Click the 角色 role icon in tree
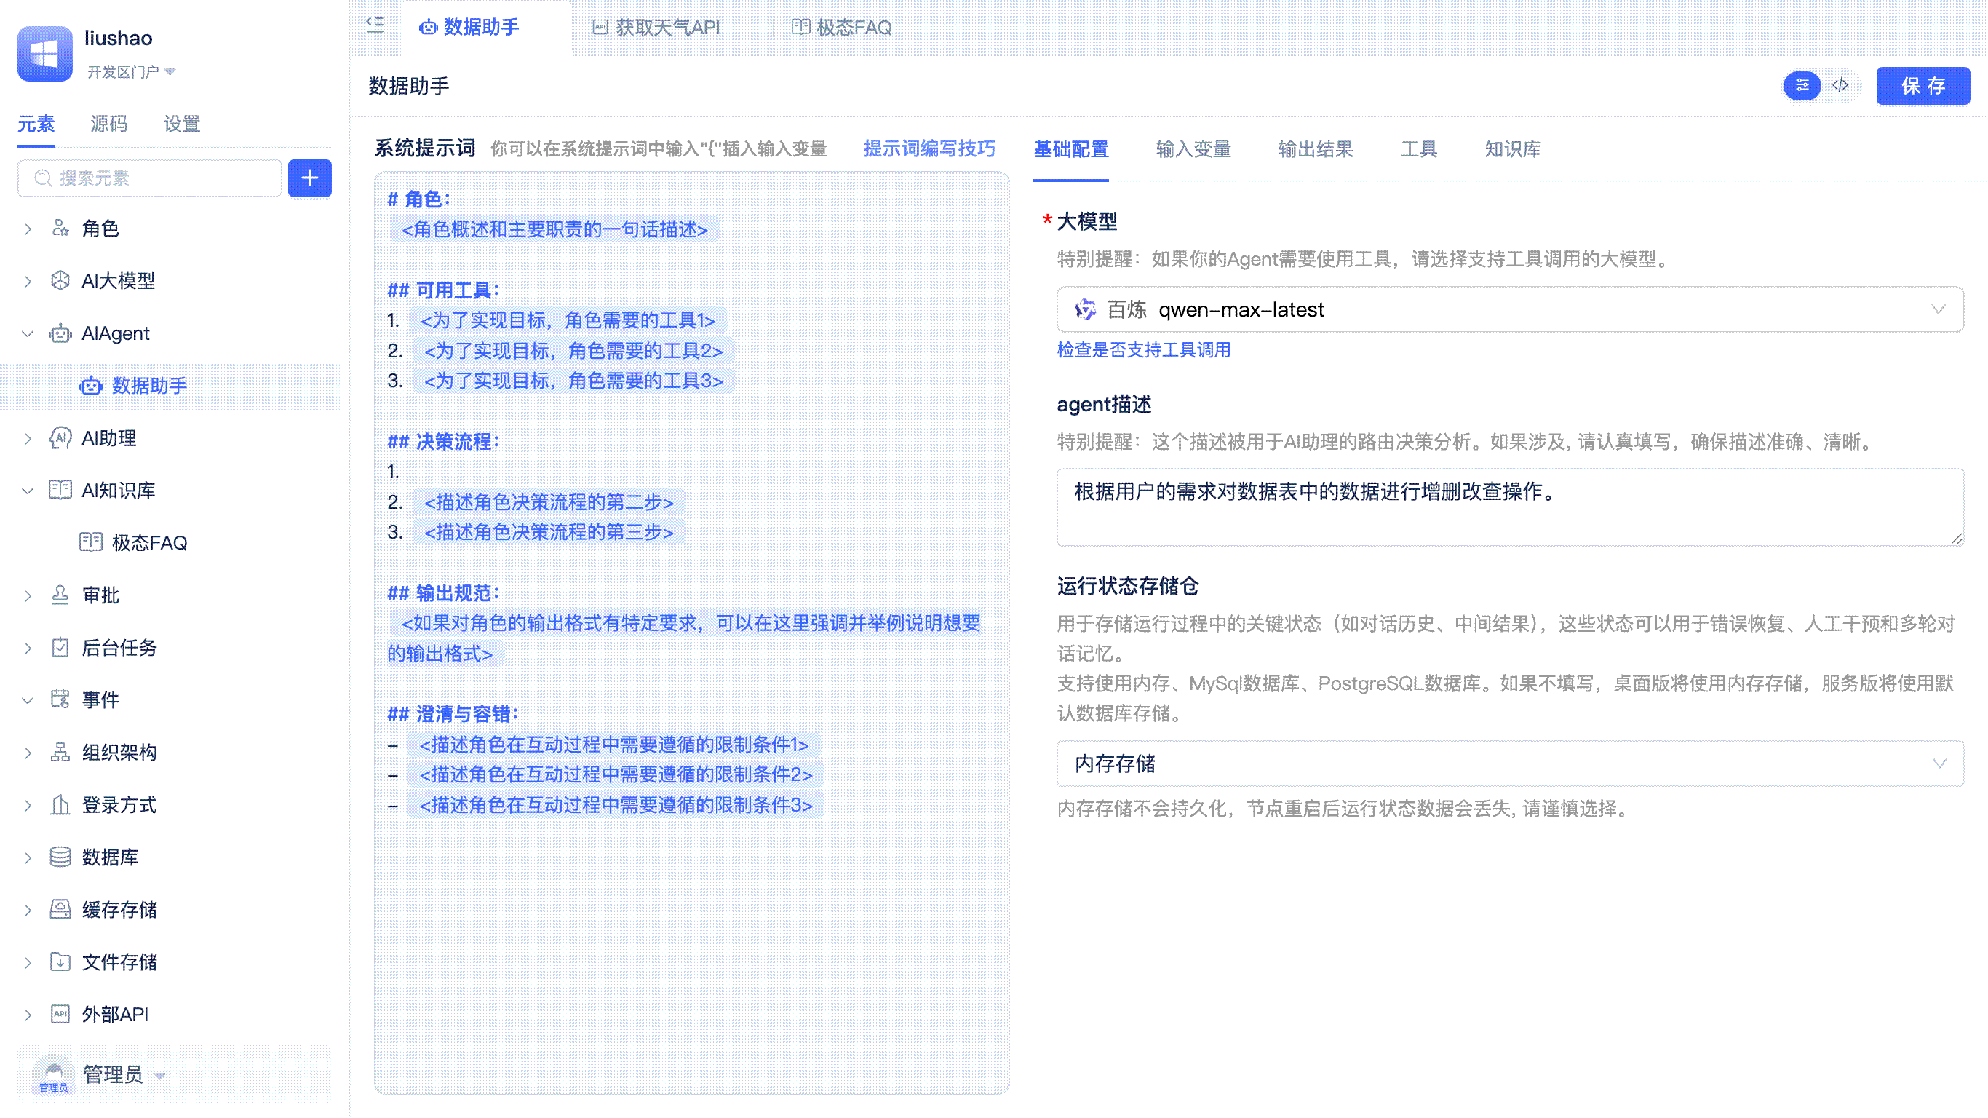 tap(60, 229)
